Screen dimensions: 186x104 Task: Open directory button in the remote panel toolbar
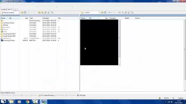pyautogui.click(x=102, y=12)
